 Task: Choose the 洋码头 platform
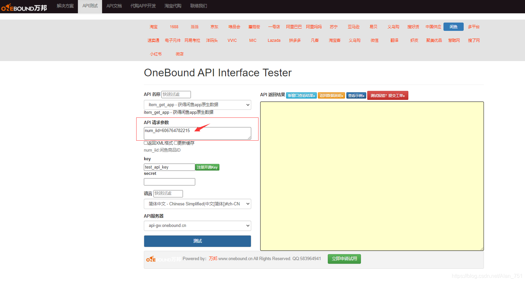point(212,40)
